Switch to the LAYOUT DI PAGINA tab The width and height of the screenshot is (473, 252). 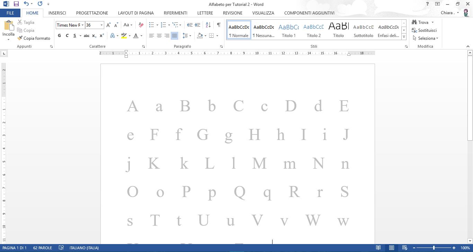tap(136, 13)
